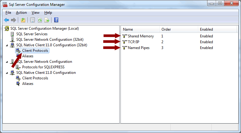Click the green Refresh toolbar icon
Image resolution: width=241 pixels, height=133 pixels.
[x=40, y=20]
